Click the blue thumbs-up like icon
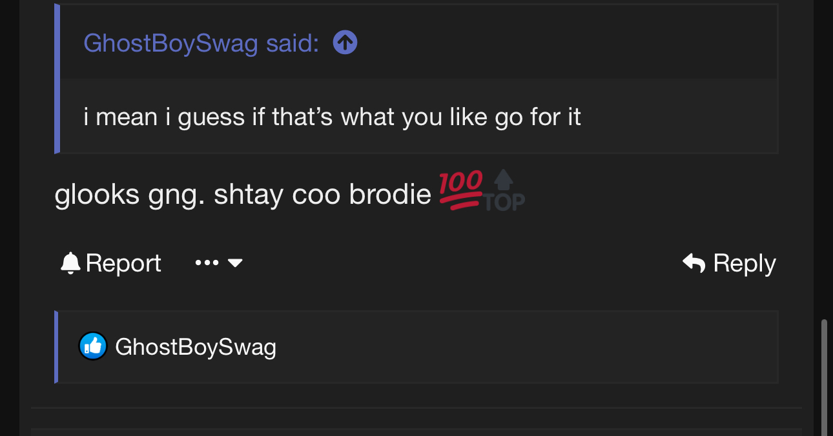Screen dimensions: 833x436 pyautogui.click(x=92, y=347)
